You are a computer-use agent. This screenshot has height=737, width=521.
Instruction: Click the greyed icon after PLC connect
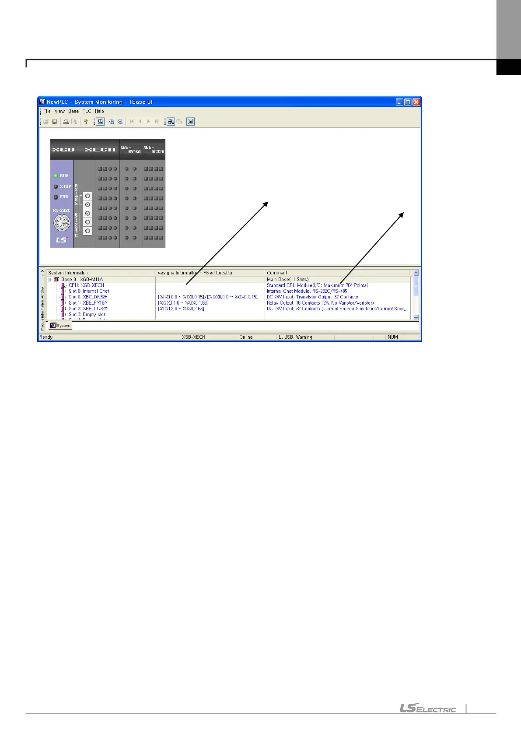[x=179, y=122]
